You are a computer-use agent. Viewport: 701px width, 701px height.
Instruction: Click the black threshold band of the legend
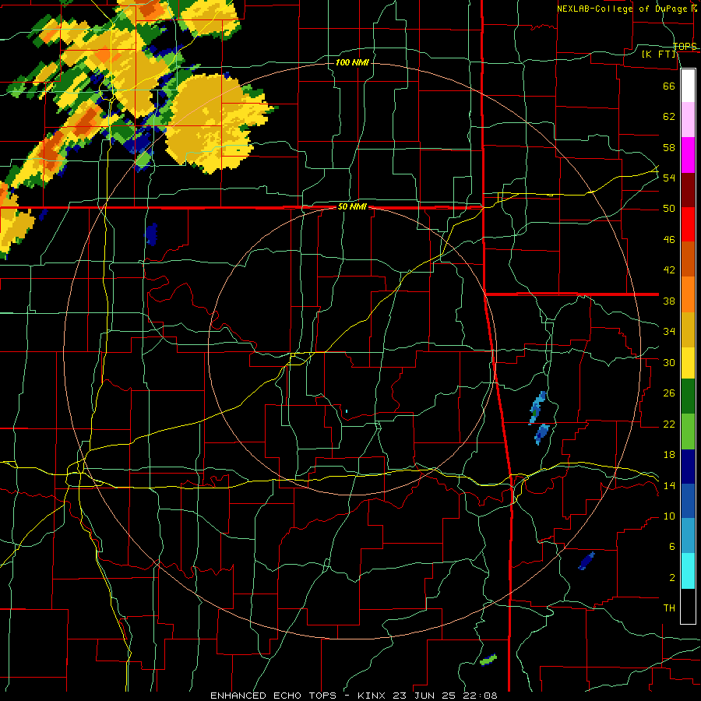pyautogui.click(x=688, y=606)
